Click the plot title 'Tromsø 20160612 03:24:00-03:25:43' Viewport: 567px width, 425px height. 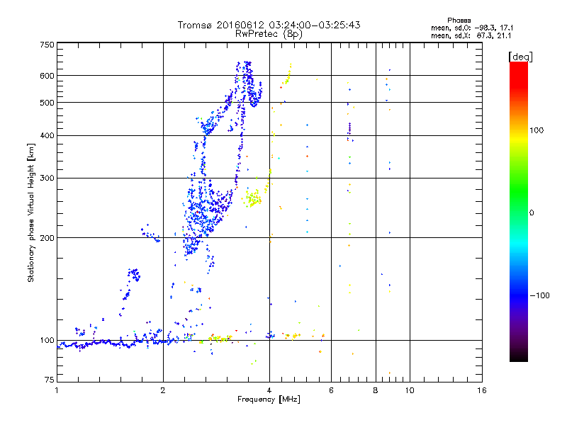pos(269,25)
